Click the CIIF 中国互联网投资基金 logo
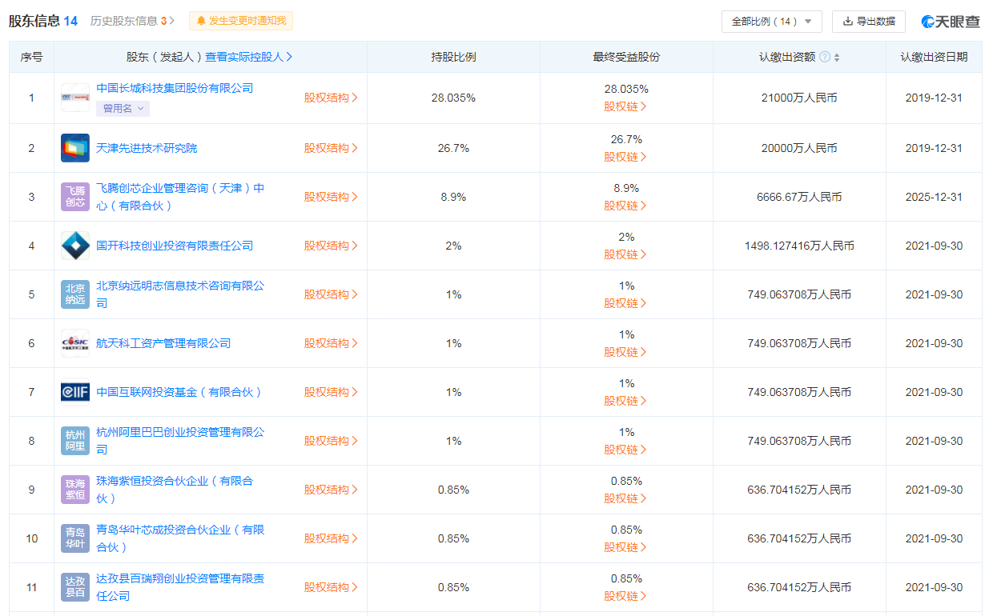The image size is (993, 616). click(75, 392)
